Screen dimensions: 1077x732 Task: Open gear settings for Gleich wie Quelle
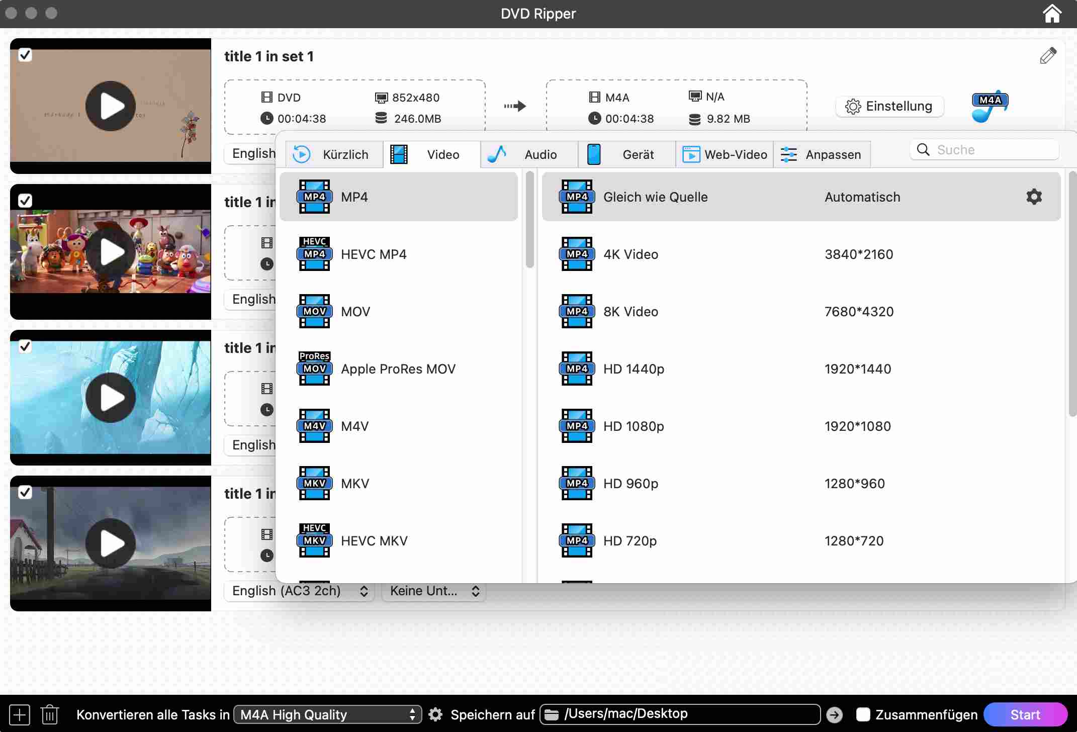(1034, 197)
